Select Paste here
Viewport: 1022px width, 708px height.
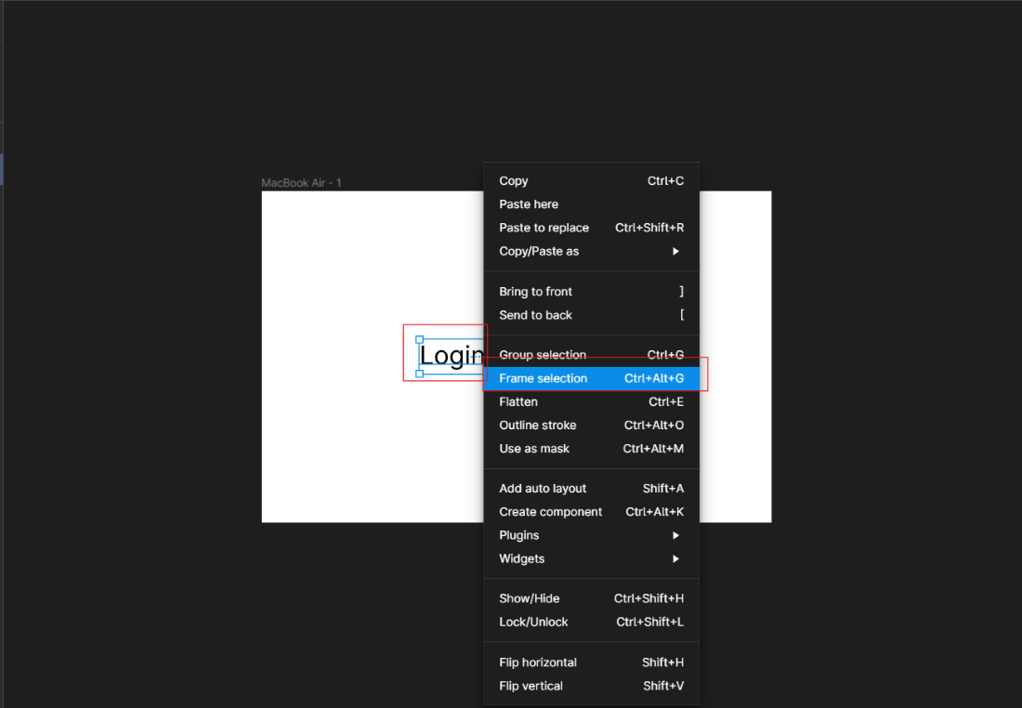coord(528,203)
